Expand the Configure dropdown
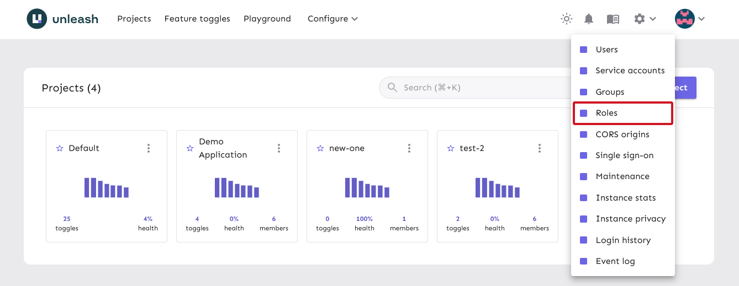 332,19
